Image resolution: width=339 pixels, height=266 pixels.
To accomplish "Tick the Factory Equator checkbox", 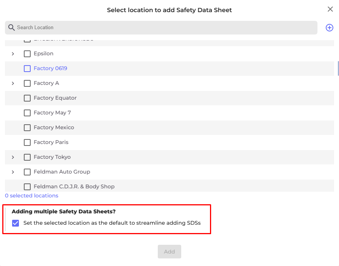I will pos(27,98).
